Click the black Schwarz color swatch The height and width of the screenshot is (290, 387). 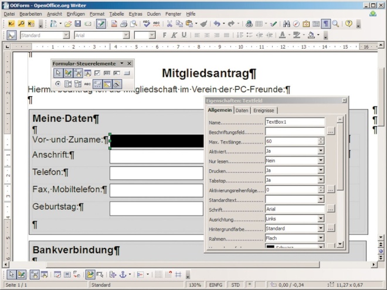click(x=270, y=246)
